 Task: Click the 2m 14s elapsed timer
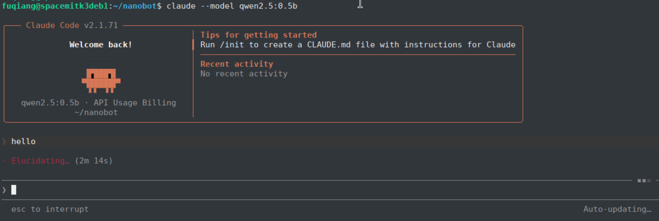(94, 161)
